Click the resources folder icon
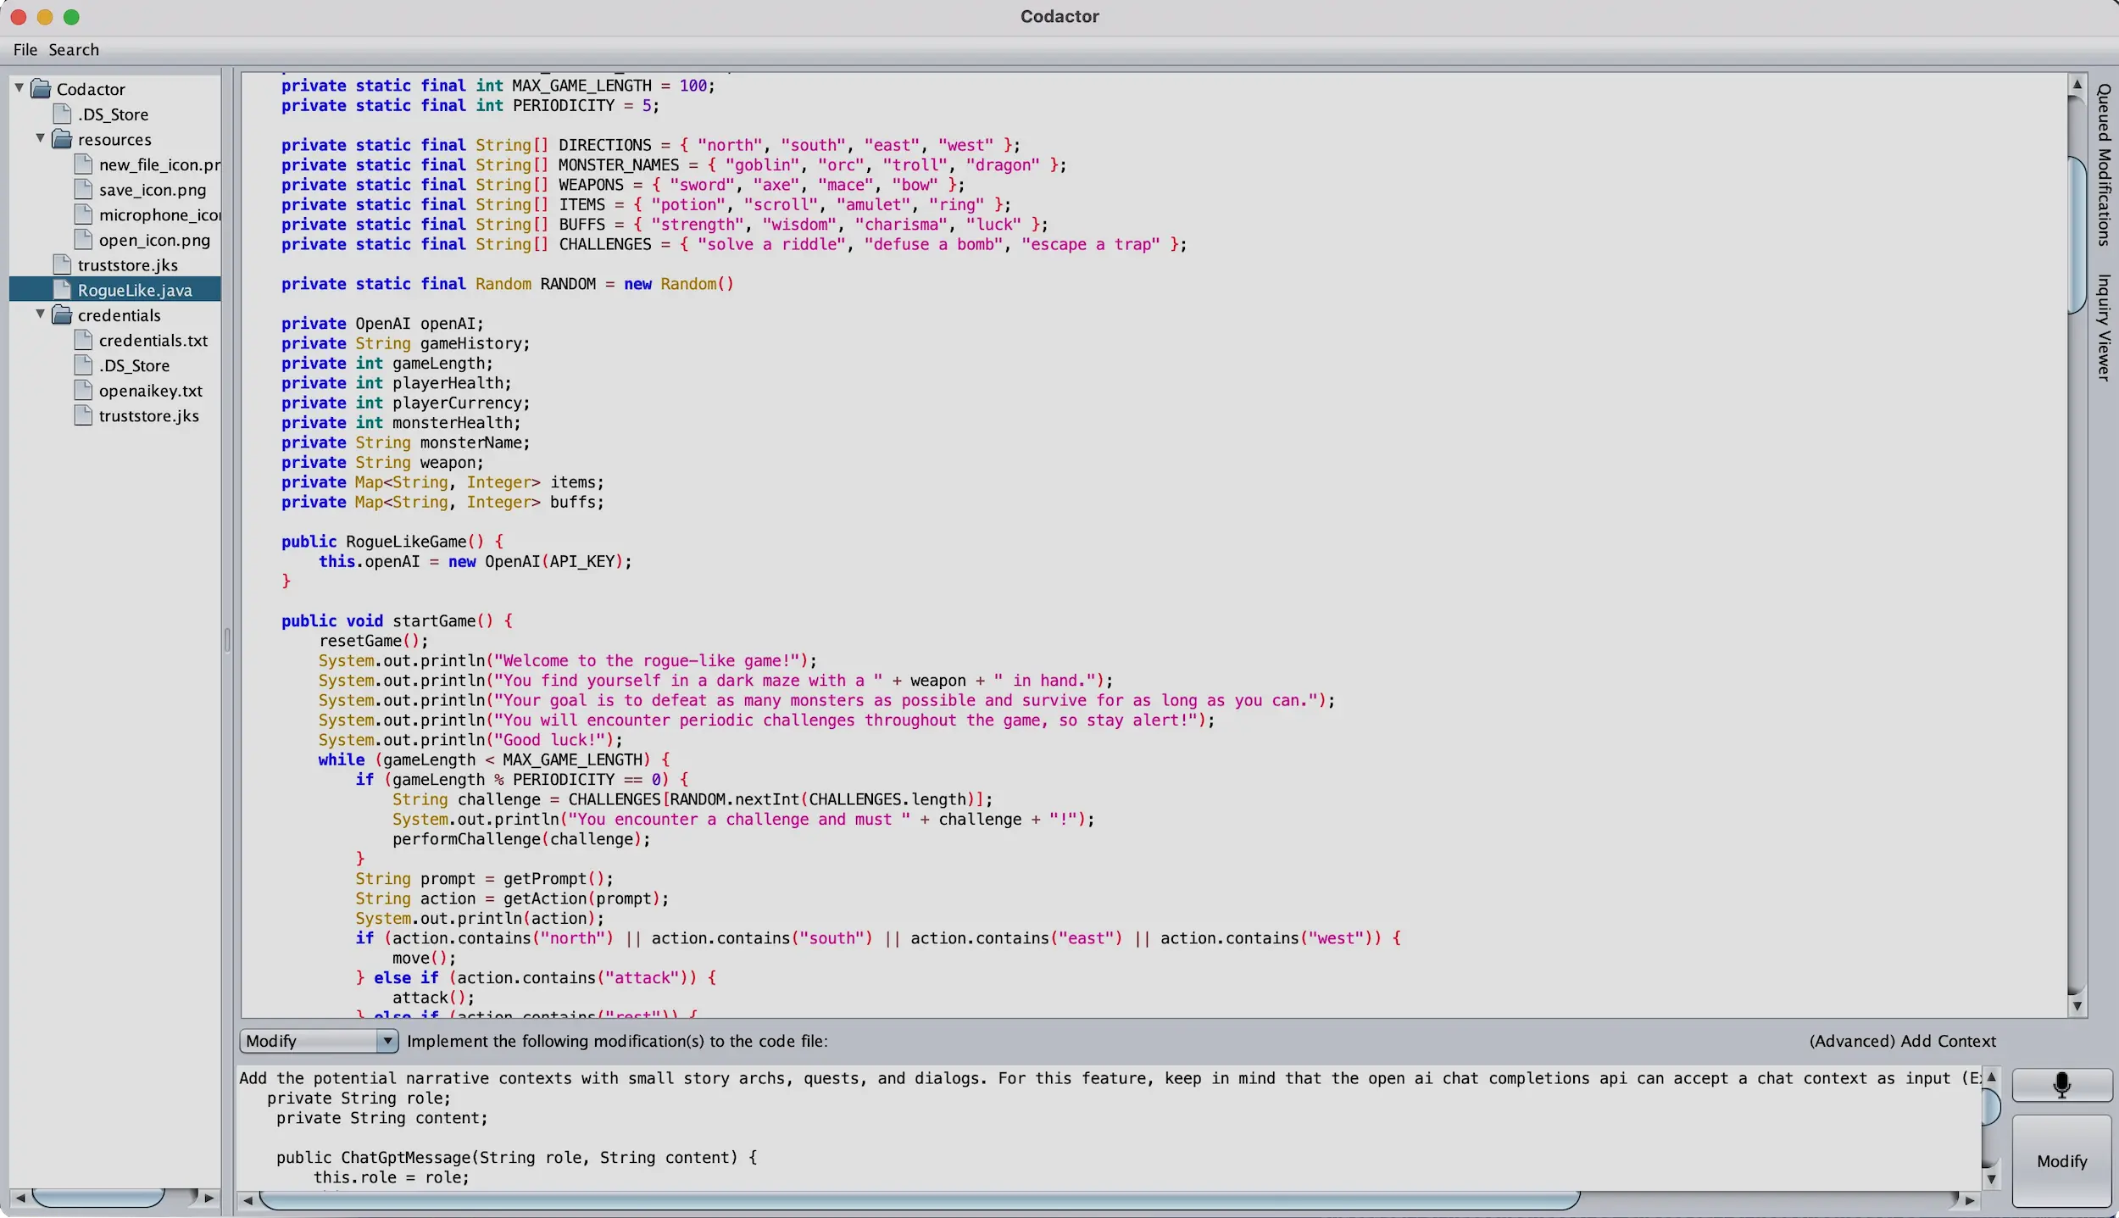 tap(62, 139)
